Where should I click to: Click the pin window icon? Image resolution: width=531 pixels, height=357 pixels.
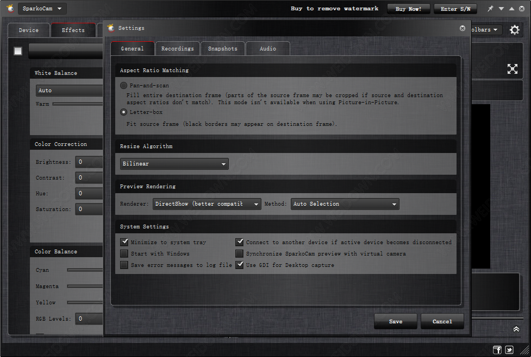(x=490, y=9)
